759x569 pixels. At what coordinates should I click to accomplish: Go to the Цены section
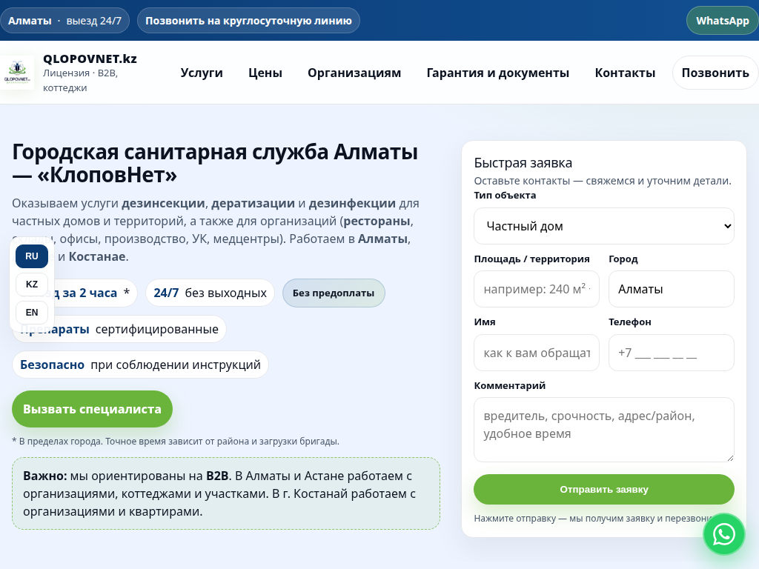[265, 73]
